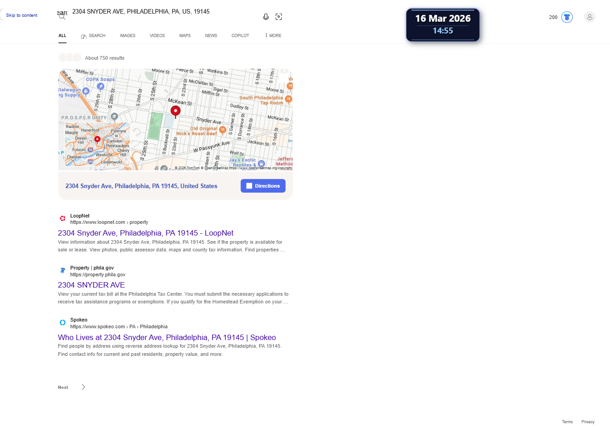
Task: Click the next page chevron arrow
Action: pyautogui.click(x=83, y=387)
